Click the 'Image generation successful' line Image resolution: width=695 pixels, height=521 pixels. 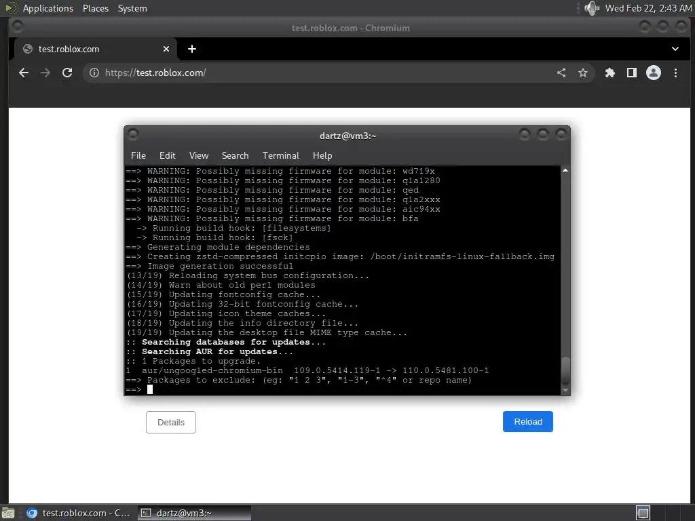209,266
